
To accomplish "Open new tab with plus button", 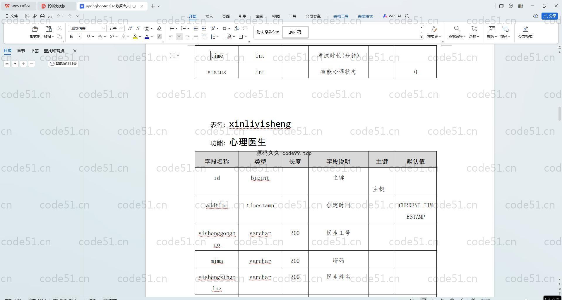I will coord(153,6).
